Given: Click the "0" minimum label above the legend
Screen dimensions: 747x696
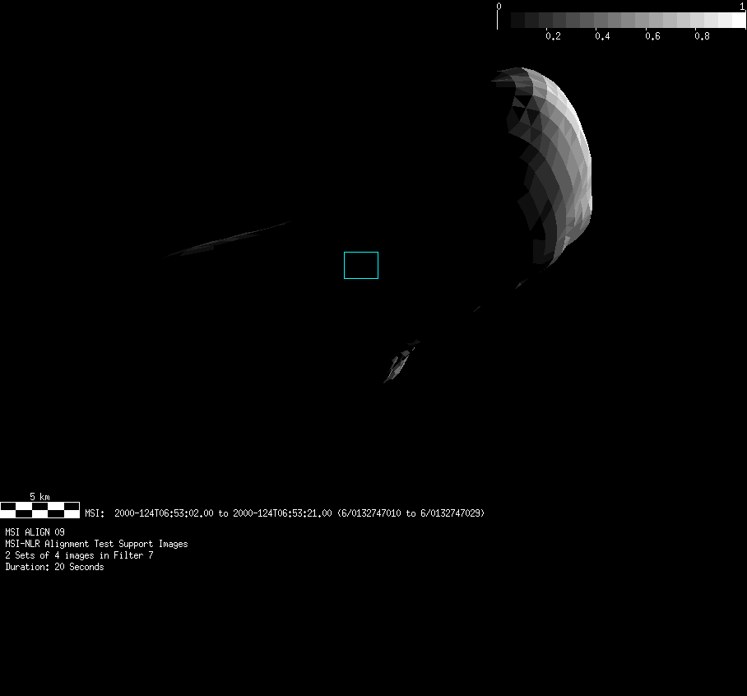Looking at the screenshot, I should click(499, 6).
